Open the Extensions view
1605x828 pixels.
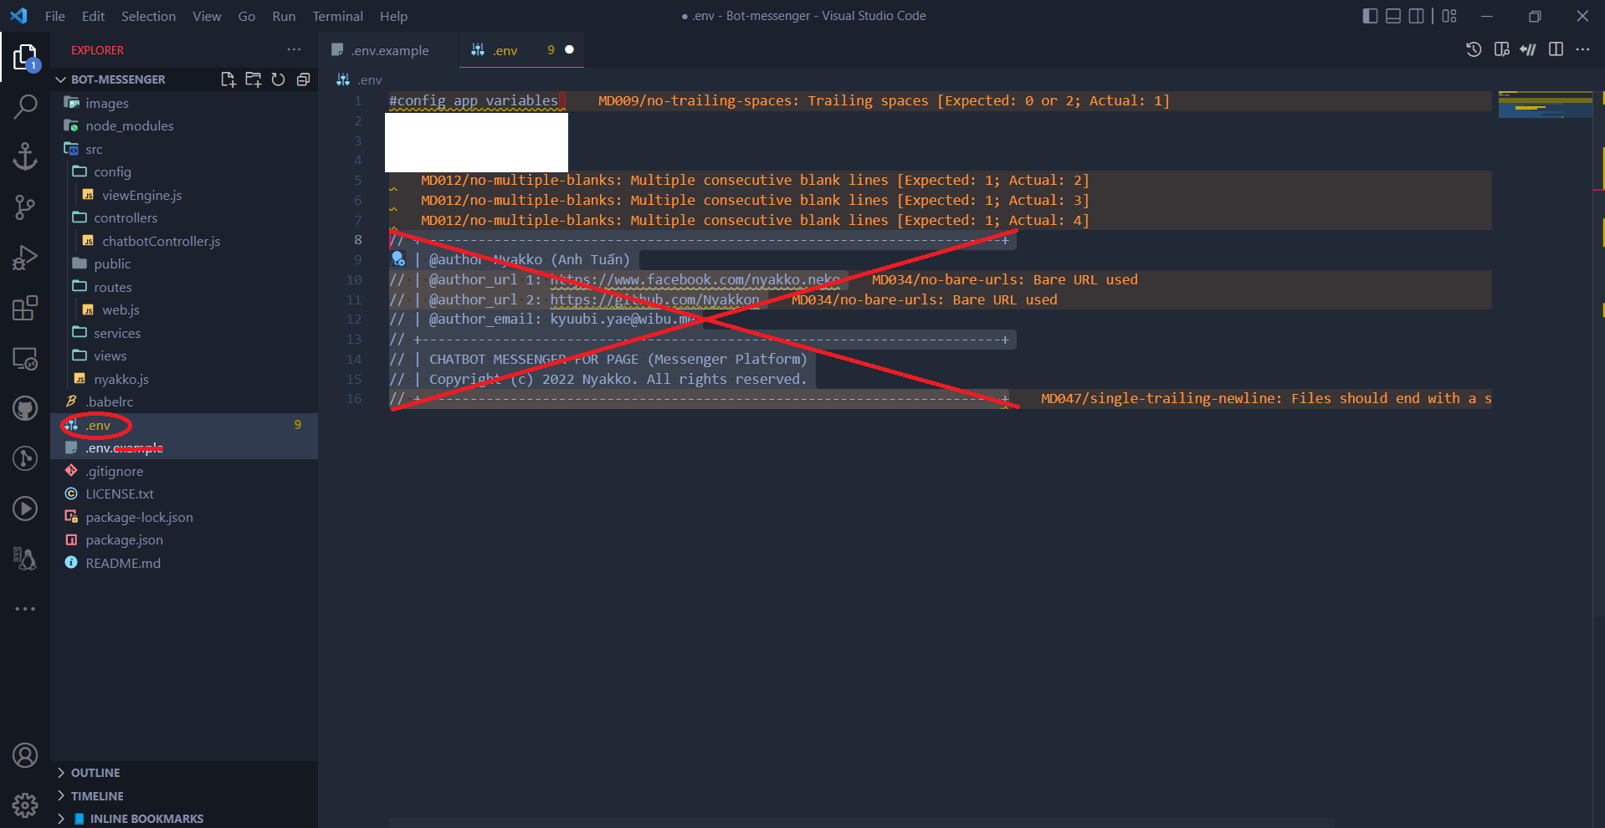pos(25,308)
